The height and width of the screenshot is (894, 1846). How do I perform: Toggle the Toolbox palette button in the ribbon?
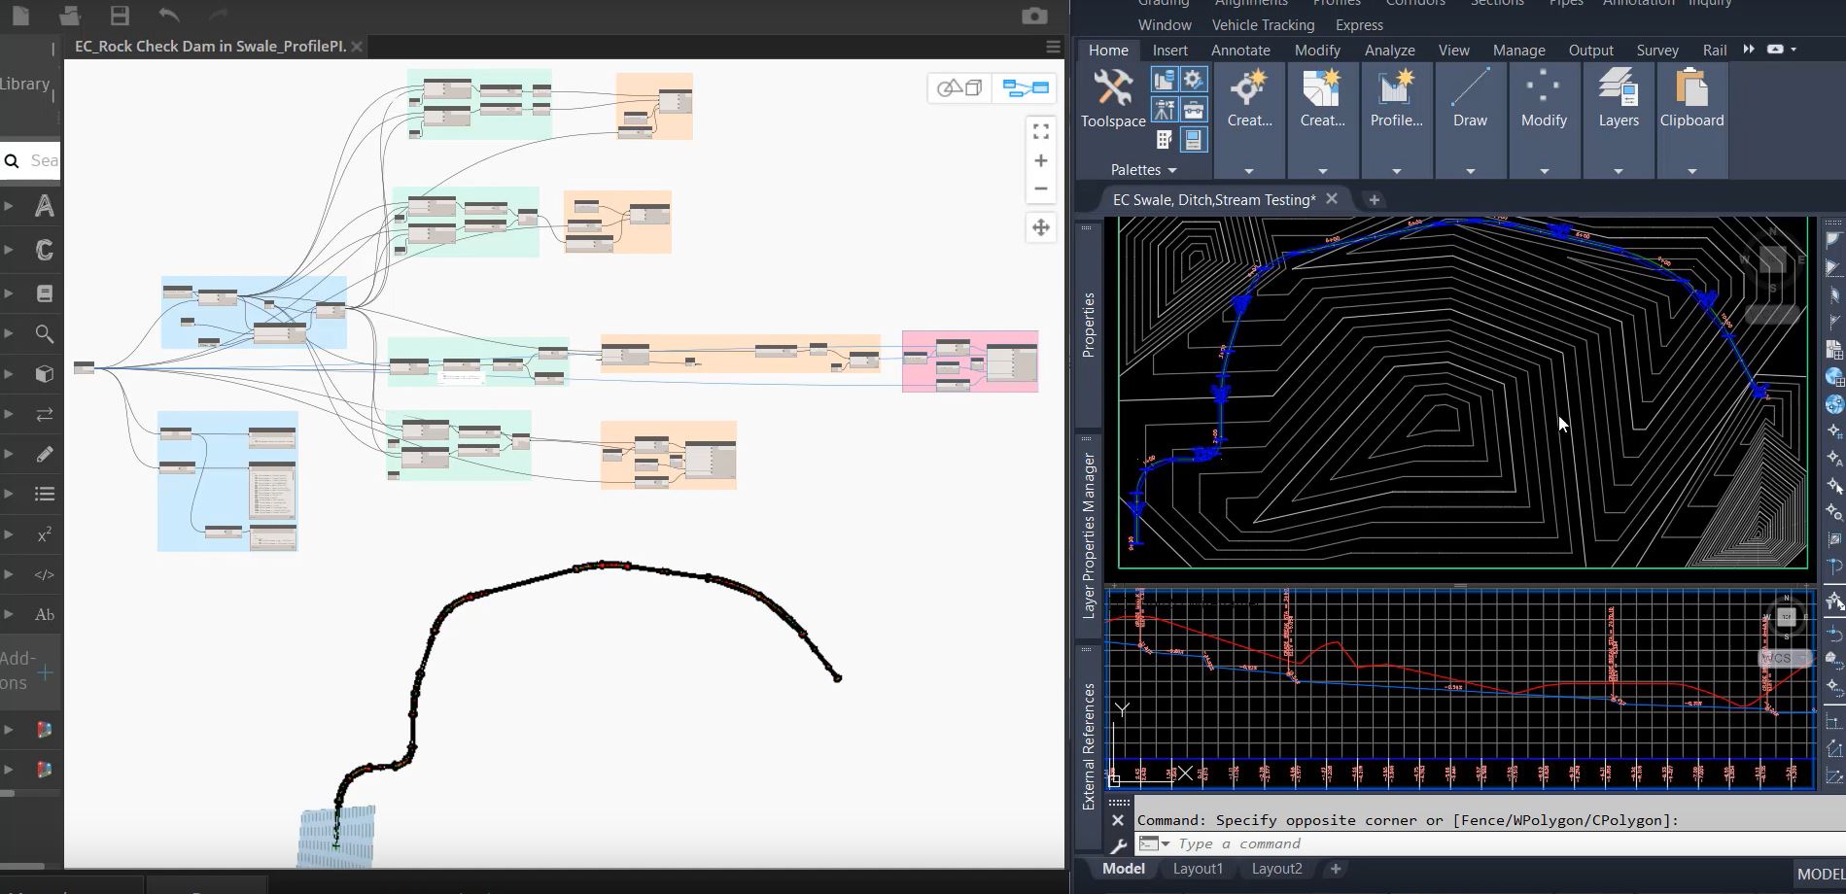pos(1194,109)
